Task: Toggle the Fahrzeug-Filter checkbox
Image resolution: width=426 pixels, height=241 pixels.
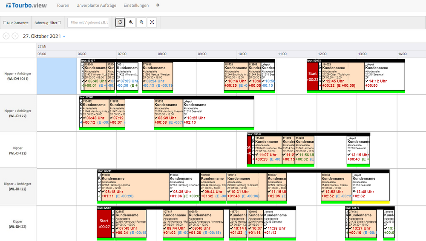Action: click(x=59, y=23)
